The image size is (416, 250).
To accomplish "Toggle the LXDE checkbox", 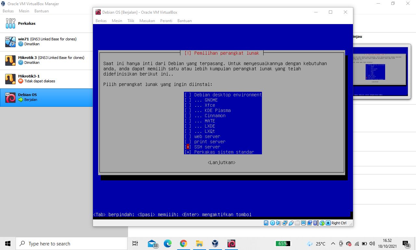I will point(188,126).
